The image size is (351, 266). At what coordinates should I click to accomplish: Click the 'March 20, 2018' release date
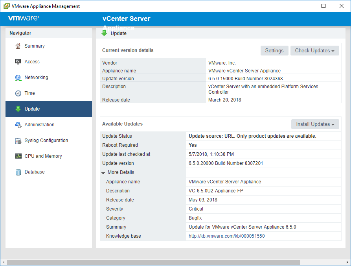[224, 100]
